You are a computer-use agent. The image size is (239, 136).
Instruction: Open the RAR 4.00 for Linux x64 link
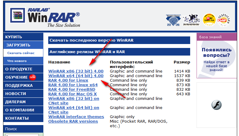pyautogui.click(x=73, y=85)
